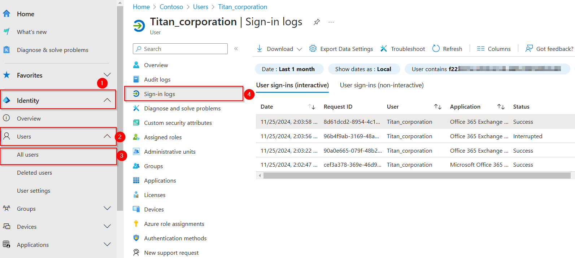Open Sign-in logs in user menu
The width and height of the screenshot is (575, 258).
(184, 94)
